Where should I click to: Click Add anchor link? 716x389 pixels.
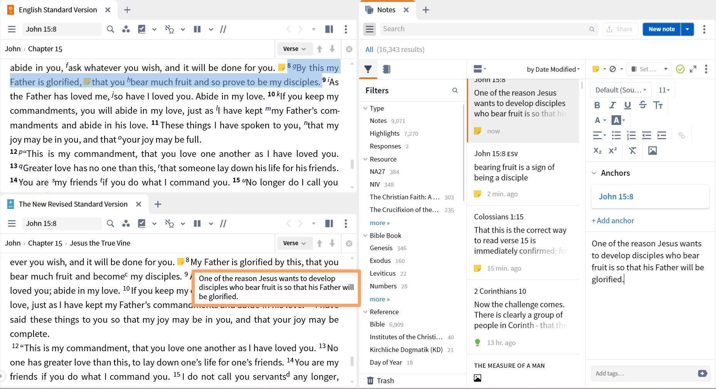coord(613,221)
